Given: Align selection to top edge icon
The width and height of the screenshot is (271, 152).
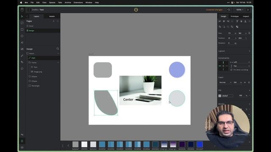Looking at the screenshot, I should click(237, 21).
